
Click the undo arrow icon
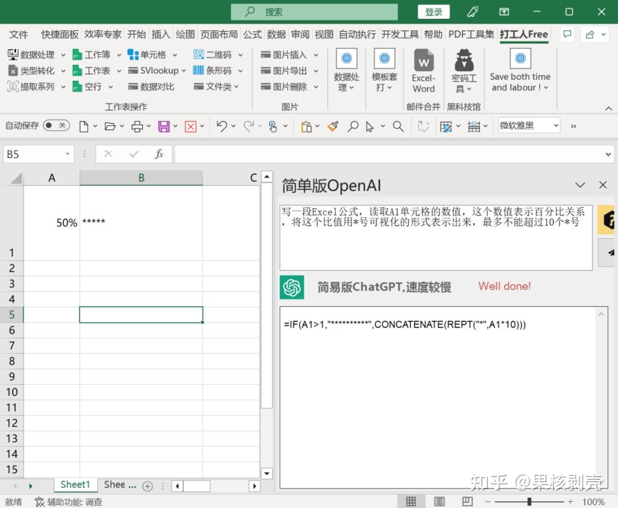[221, 126]
